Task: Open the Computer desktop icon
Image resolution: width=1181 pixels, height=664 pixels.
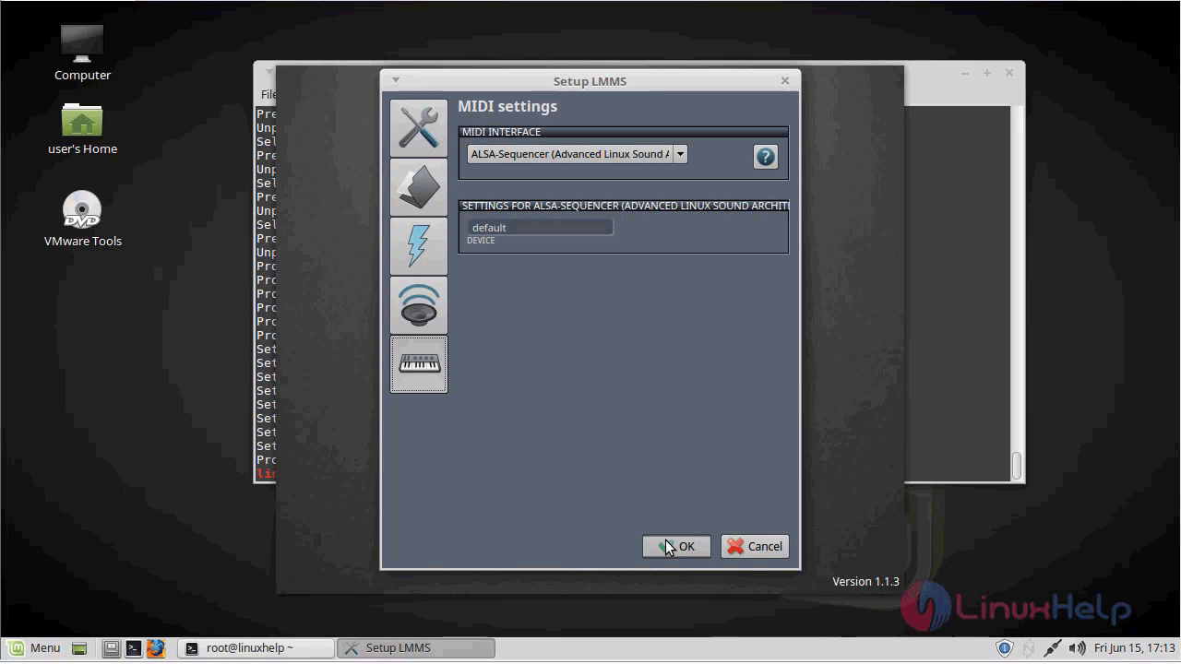Action: [x=82, y=52]
